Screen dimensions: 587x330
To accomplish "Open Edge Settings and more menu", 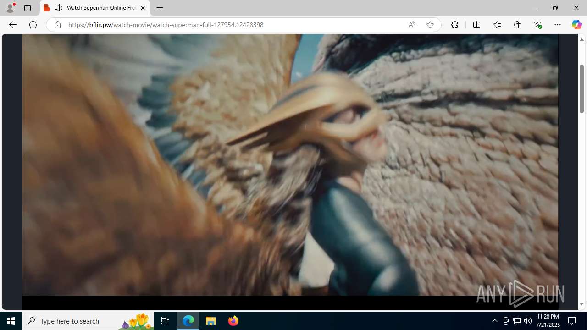I will [x=558, y=25].
